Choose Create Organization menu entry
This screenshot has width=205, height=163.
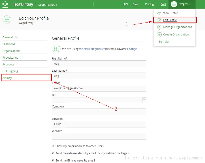pos(176,35)
